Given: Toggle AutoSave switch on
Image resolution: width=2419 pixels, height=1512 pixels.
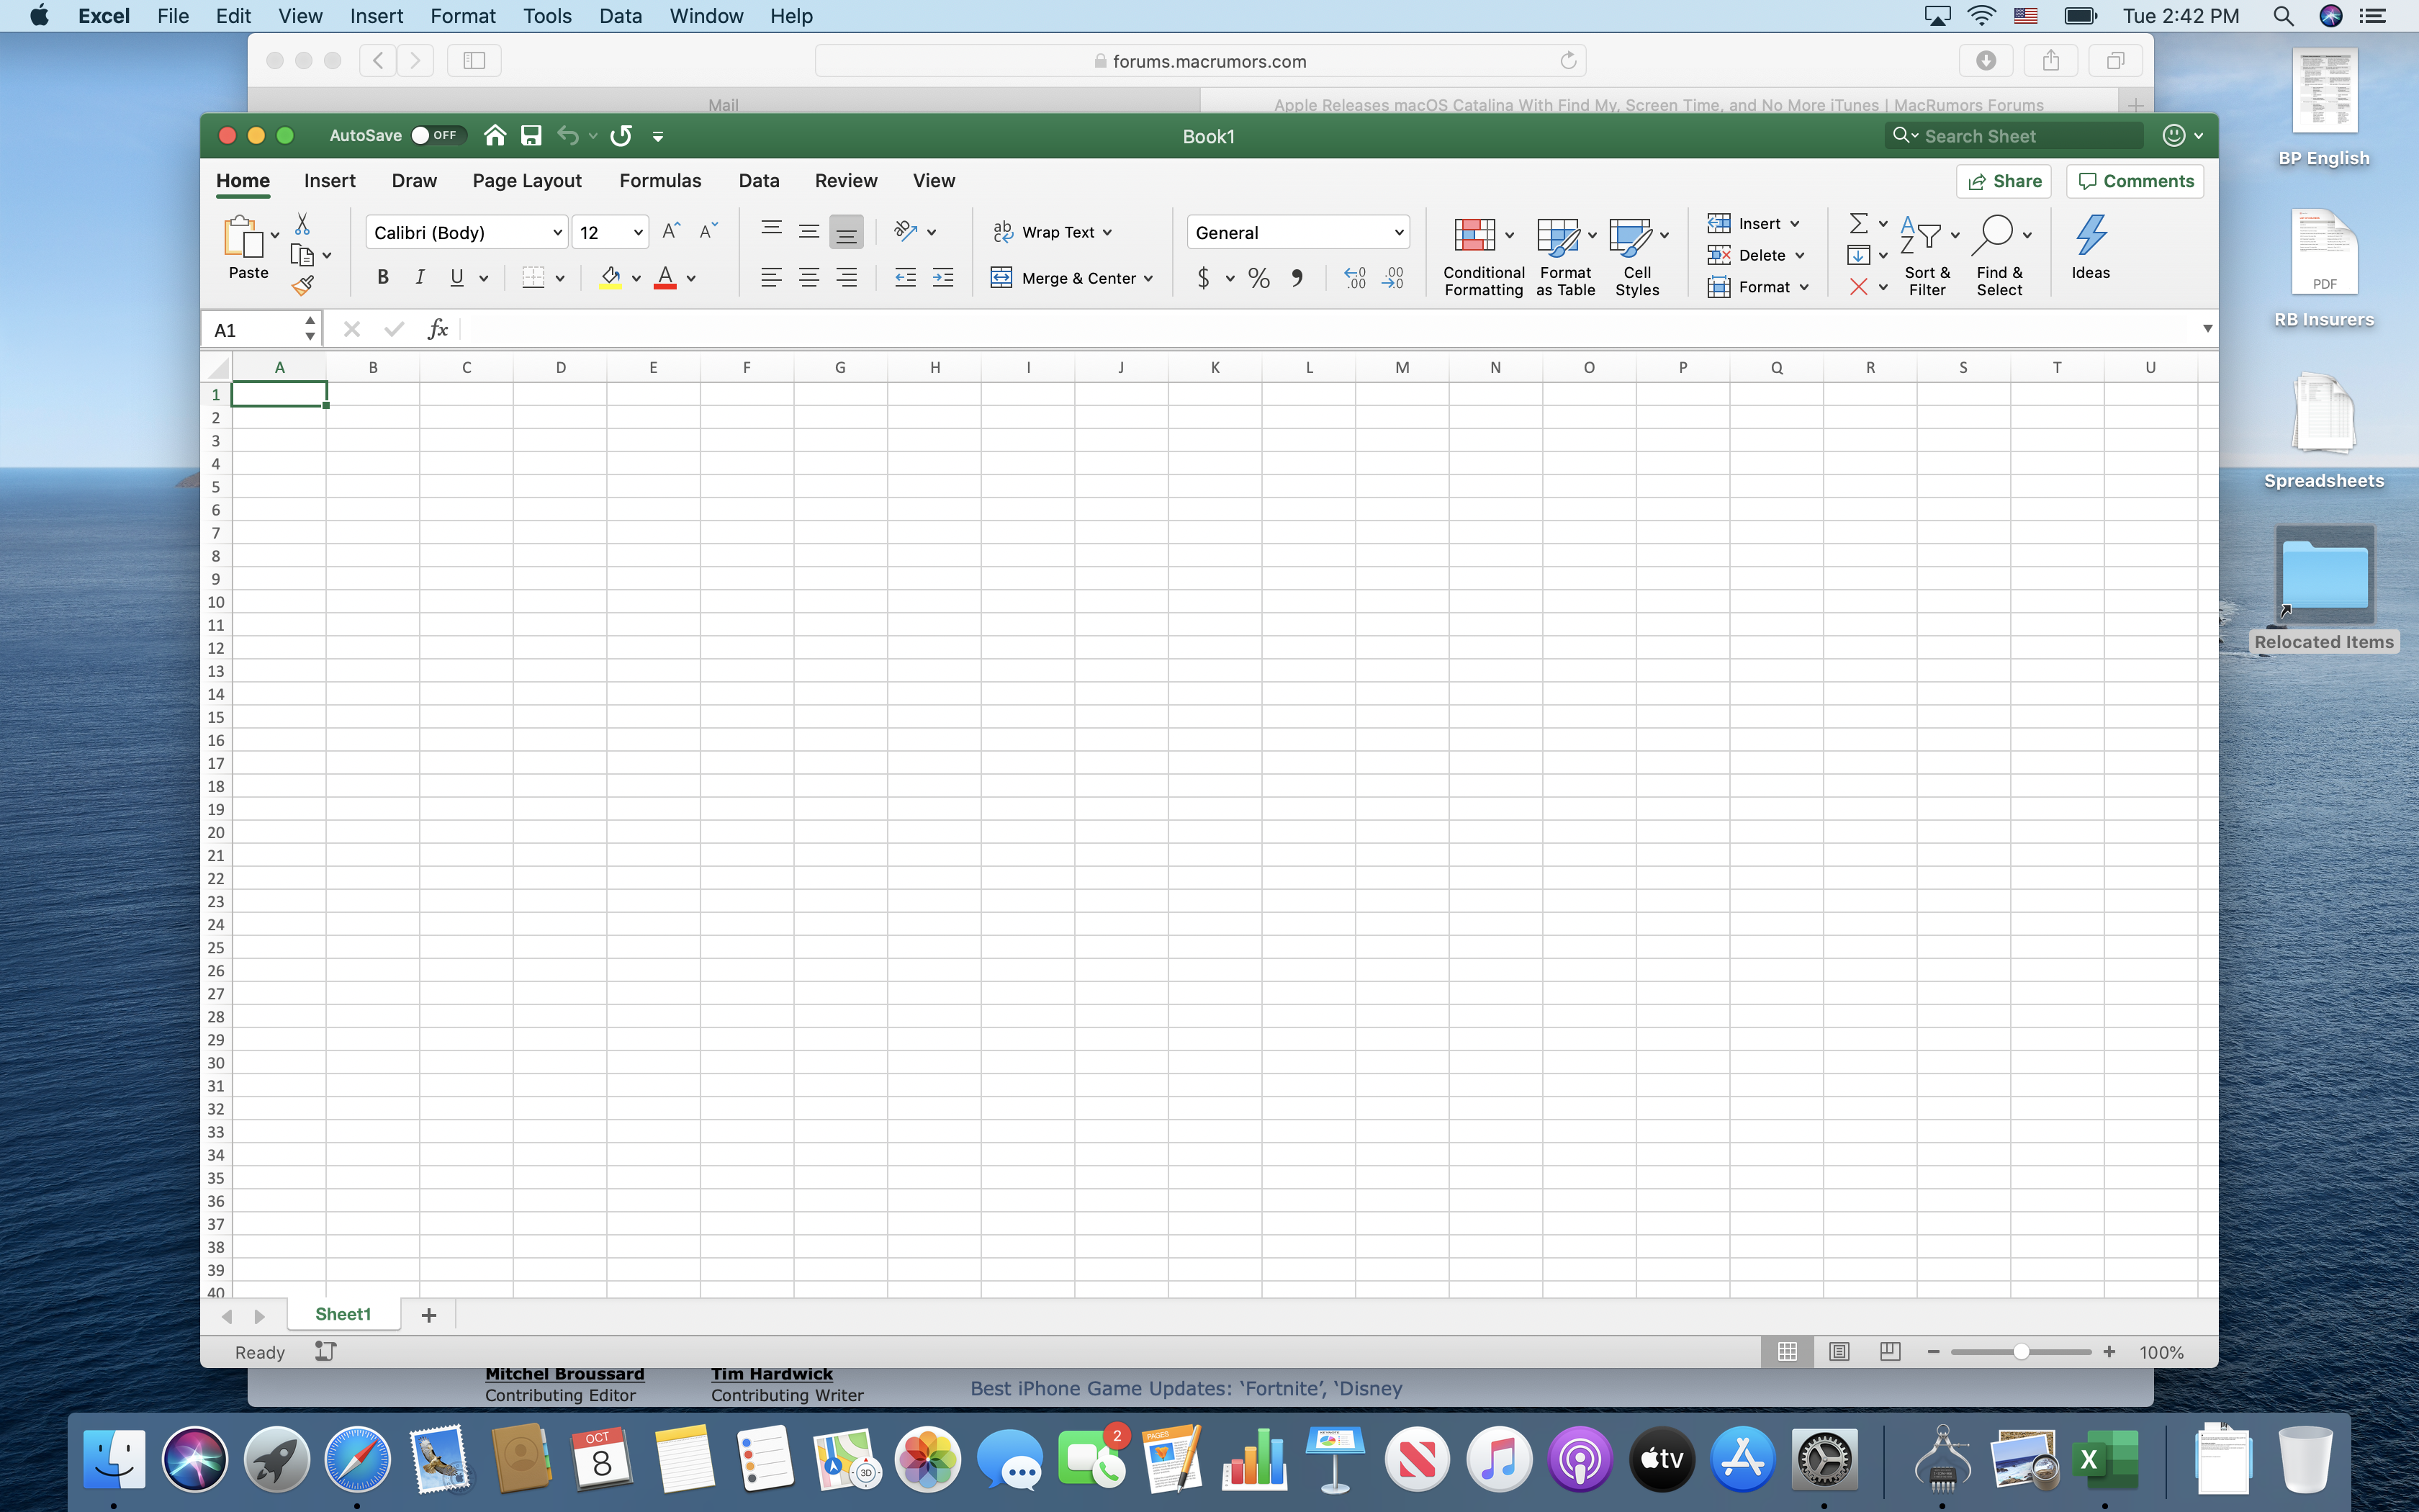Looking at the screenshot, I should click(x=438, y=135).
